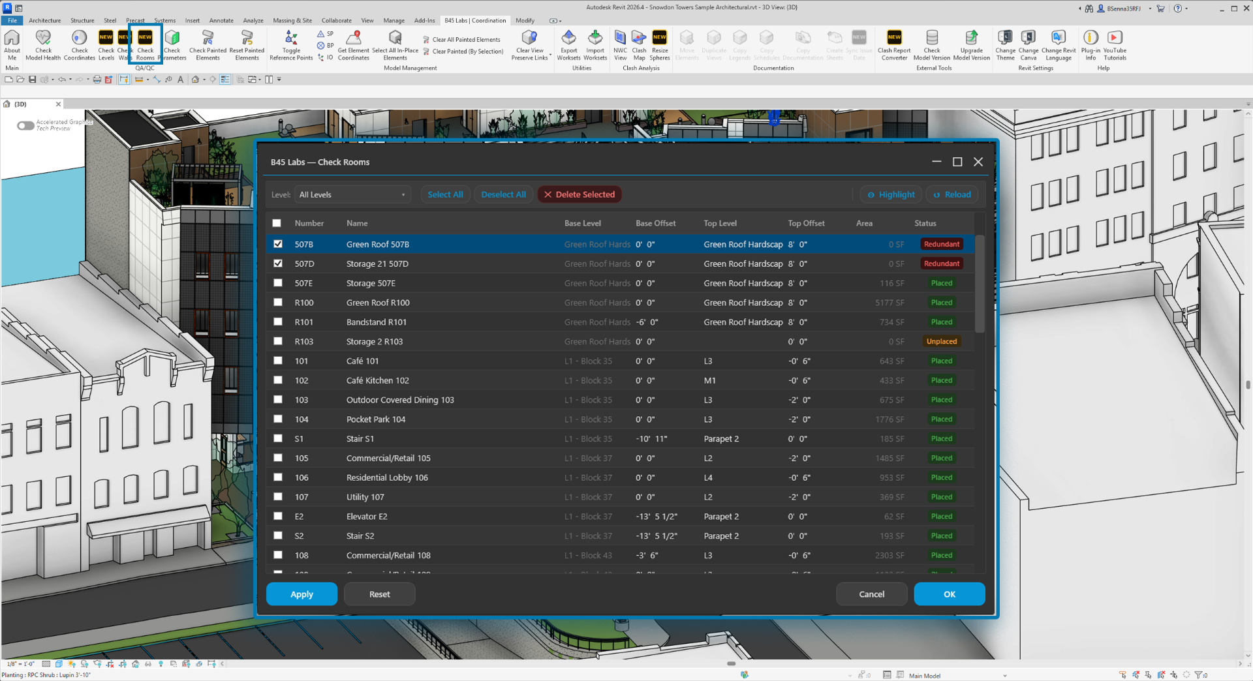Run the Check Levels command
1253x681 pixels.
106,45
